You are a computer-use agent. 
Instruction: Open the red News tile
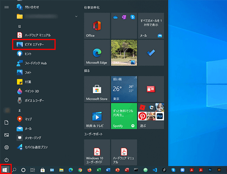[151, 89]
